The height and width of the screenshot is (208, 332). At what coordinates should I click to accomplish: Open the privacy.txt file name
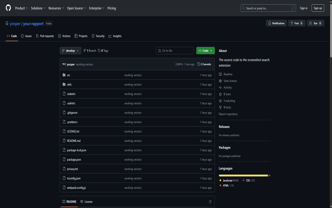[x=72, y=169]
